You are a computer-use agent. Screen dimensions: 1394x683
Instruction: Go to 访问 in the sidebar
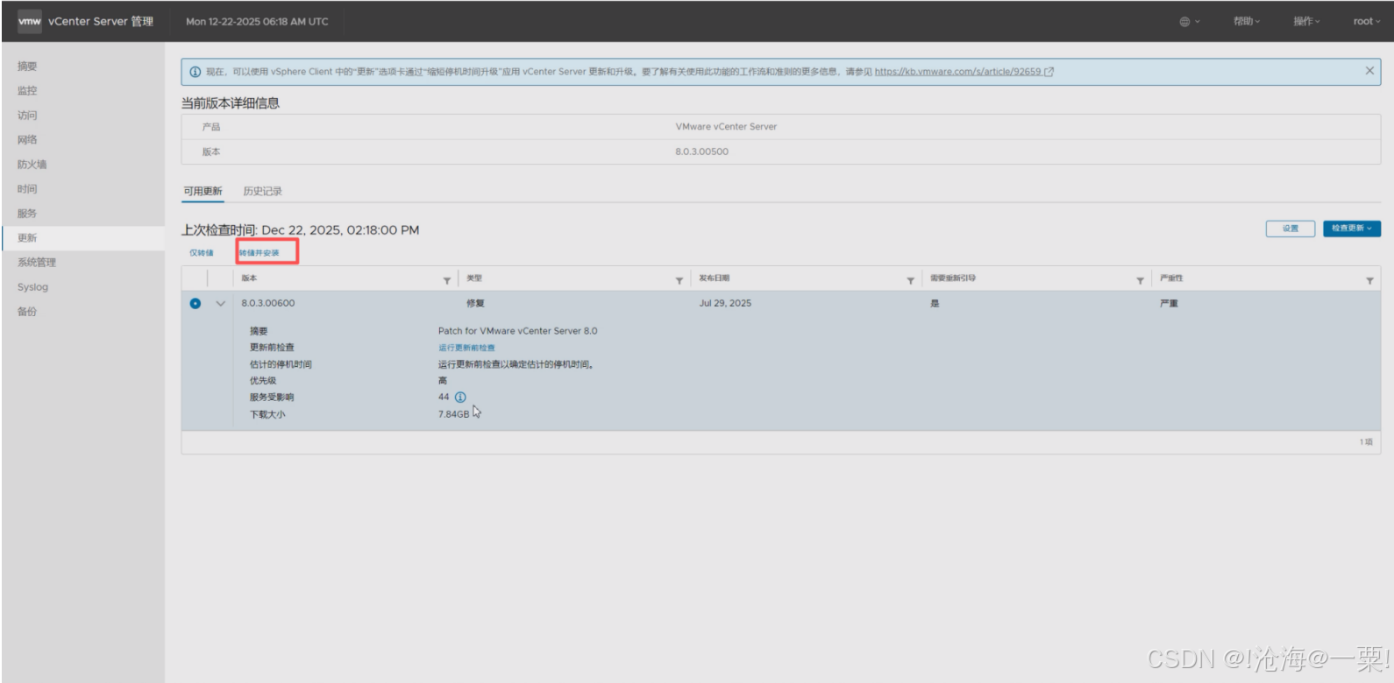pyautogui.click(x=27, y=115)
